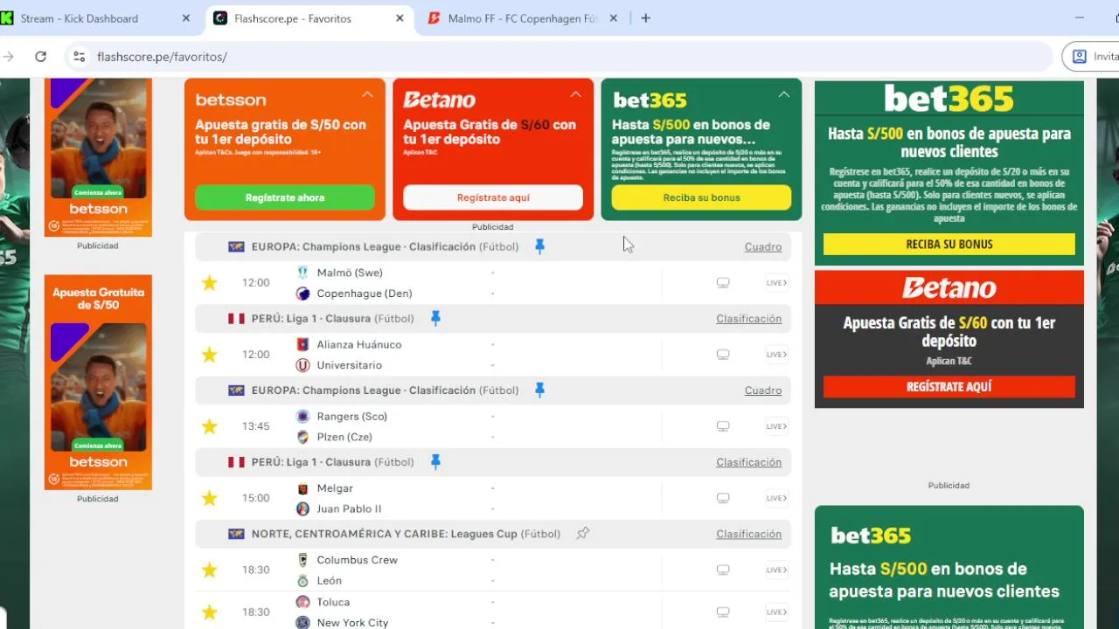Unpin first Champions League Clasificación league
Viewport: 1119px width, 629px height.
pyautogui.click(x=539, y=247)
